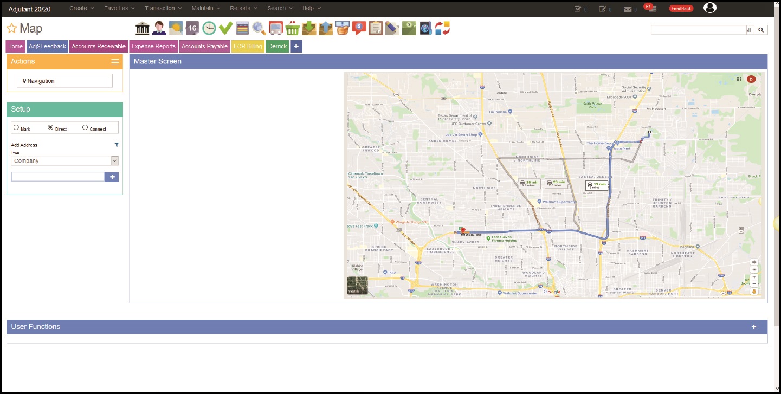
Task: Switch to the Accounts Receivable tab
Action: (x=99, y=47)
